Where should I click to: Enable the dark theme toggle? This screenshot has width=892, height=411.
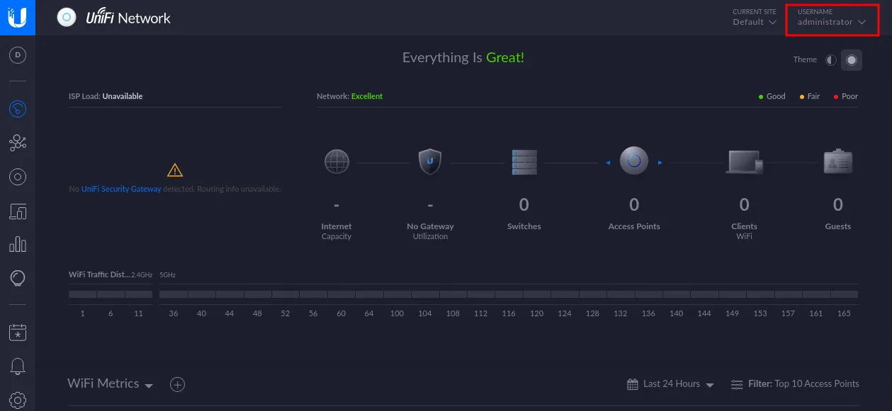click(x=851, y=59)
